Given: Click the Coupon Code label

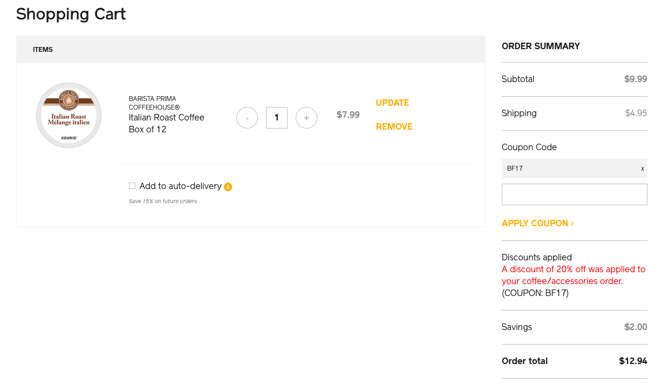Looking at the screenshot, I should [x=529, y=147].
